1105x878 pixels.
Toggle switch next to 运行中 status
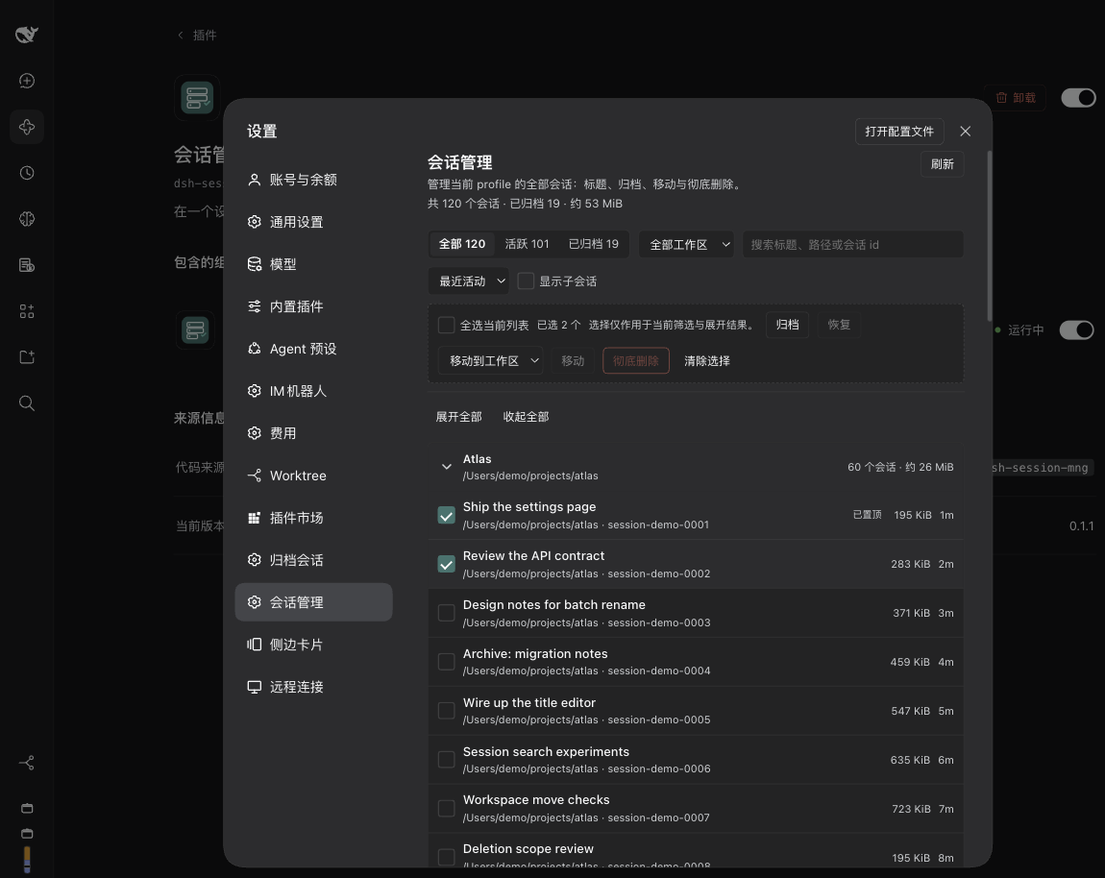pyautogui.click(x=1077, y=329)
